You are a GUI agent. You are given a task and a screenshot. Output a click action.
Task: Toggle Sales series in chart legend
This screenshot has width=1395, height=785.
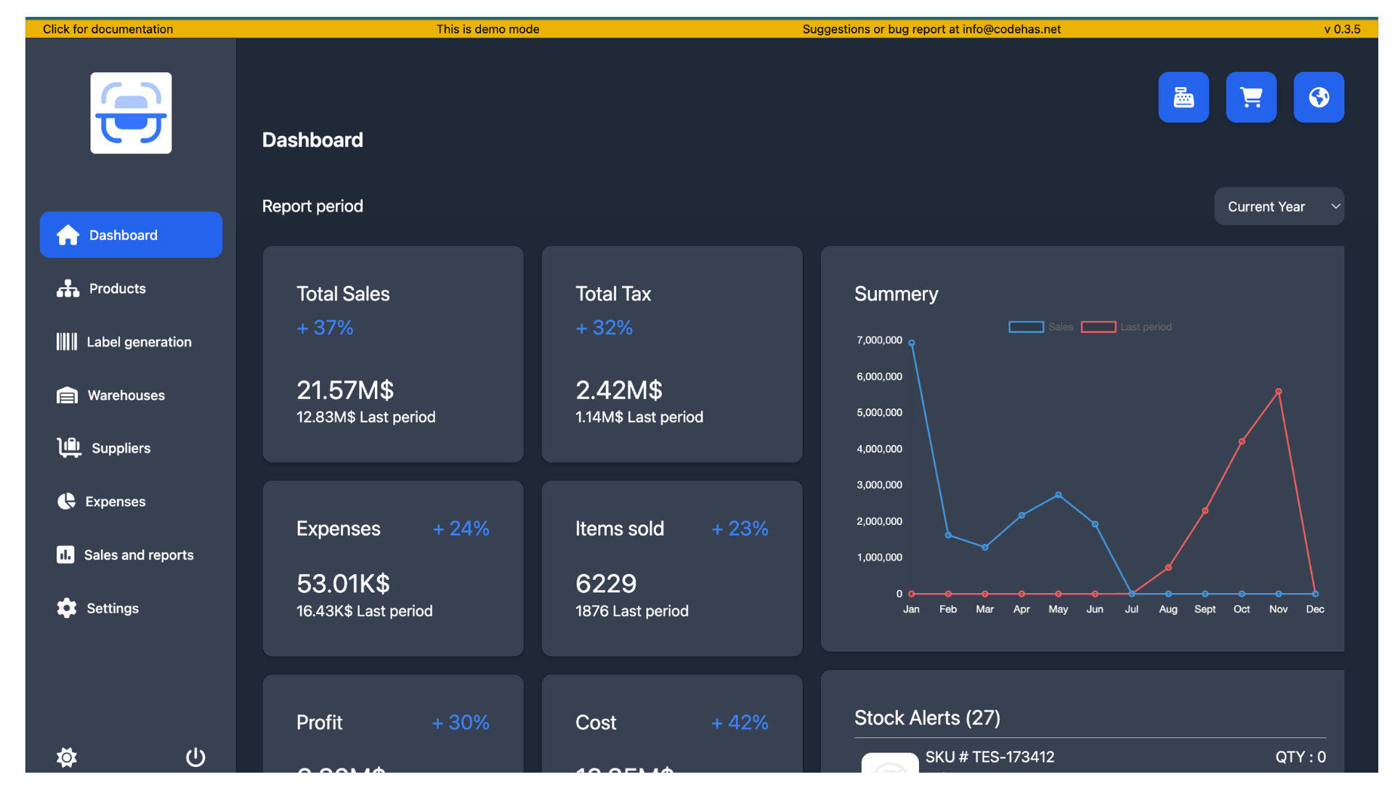1040,327
